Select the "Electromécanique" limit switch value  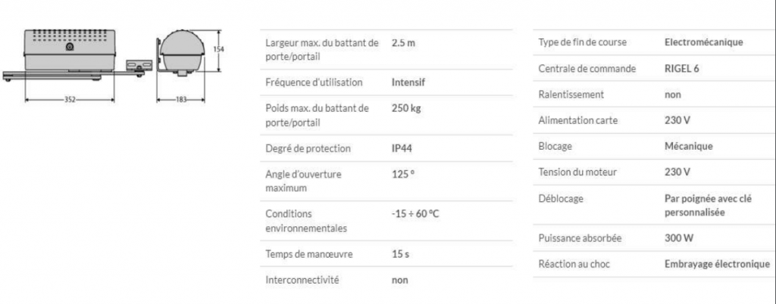coord(703,42)
